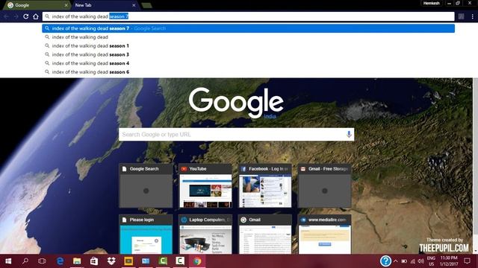Choose the plain 'index of the walking dead' suggestion
This screenshot has height=268, width=478.
tap(248, 37)
